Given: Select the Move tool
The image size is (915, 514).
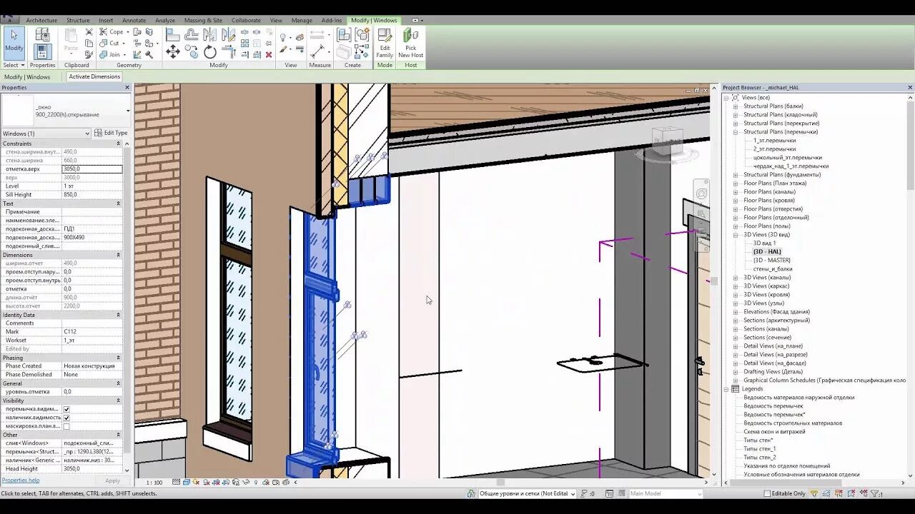Looking at the screenshot, I should pos(173,52).
